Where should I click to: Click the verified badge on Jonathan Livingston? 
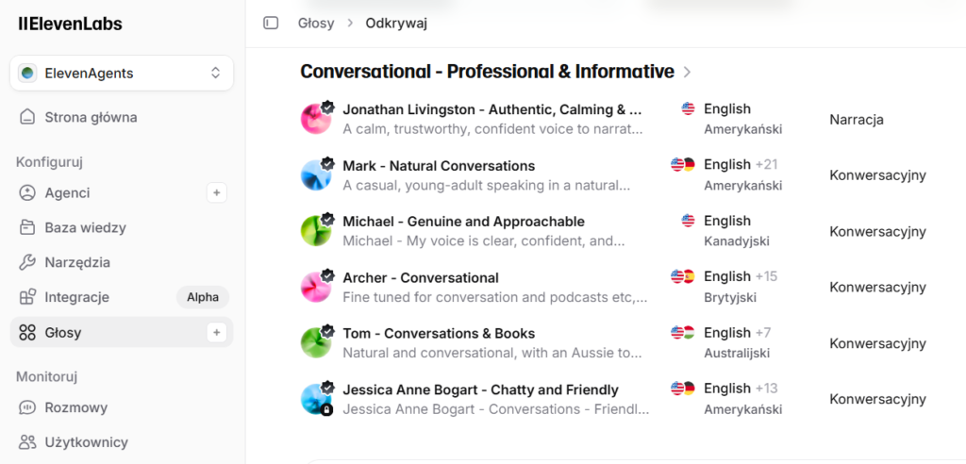click(x=327, y=108)
